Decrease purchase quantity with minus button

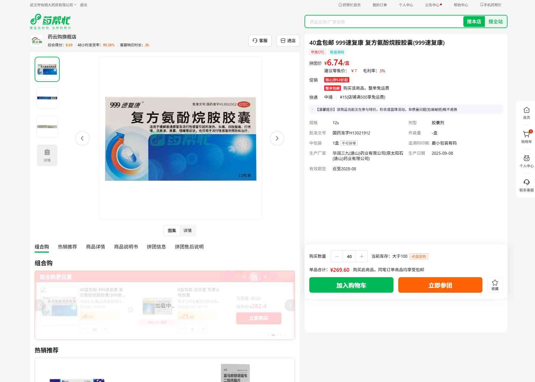point(337,256)
